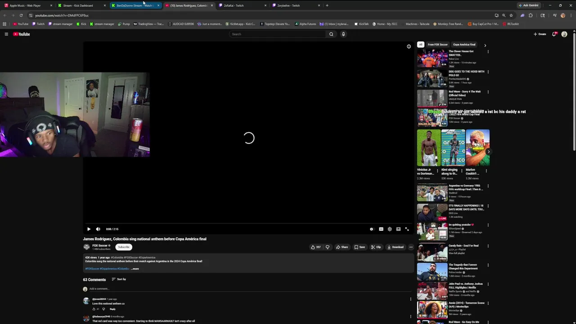This screenshot has height=324, width=576.
Task: Open options for Jake Paul vs Anthony Joshua
Action: (x=488, y=284)
